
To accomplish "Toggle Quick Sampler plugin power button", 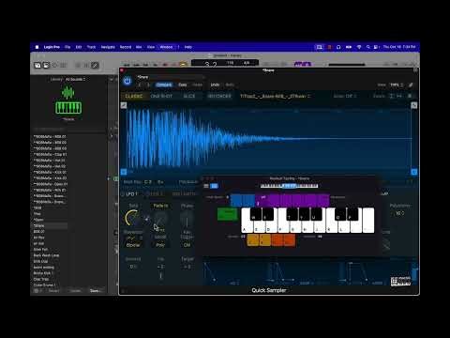I will pyautogui.click(x=127, y=81).
